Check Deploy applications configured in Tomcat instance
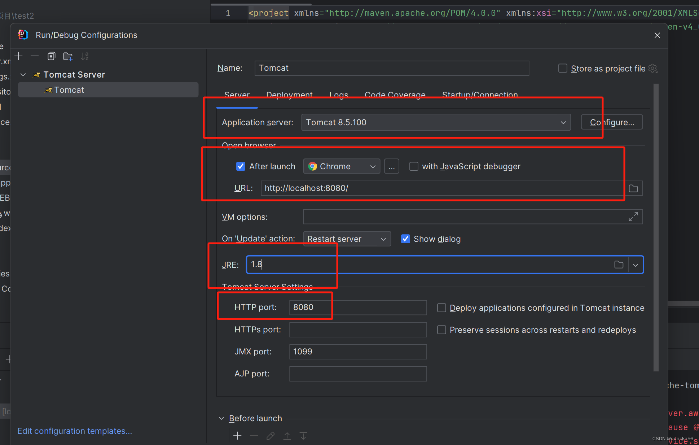Screen dimensions: 699x445 441,308
